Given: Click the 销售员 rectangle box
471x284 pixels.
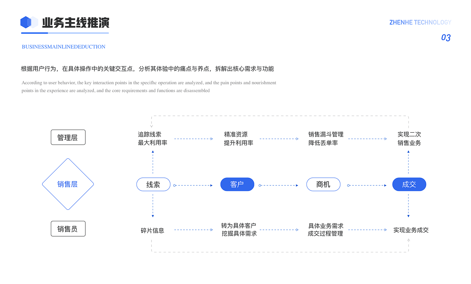Looking at the screenshot, I should [68, 228].
